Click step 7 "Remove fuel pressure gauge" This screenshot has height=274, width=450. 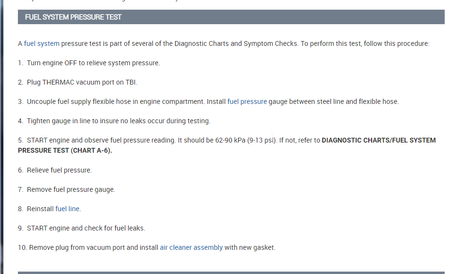pos(71,189)
